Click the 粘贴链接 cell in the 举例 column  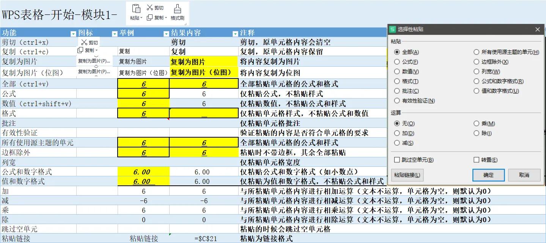pos(143,239)
